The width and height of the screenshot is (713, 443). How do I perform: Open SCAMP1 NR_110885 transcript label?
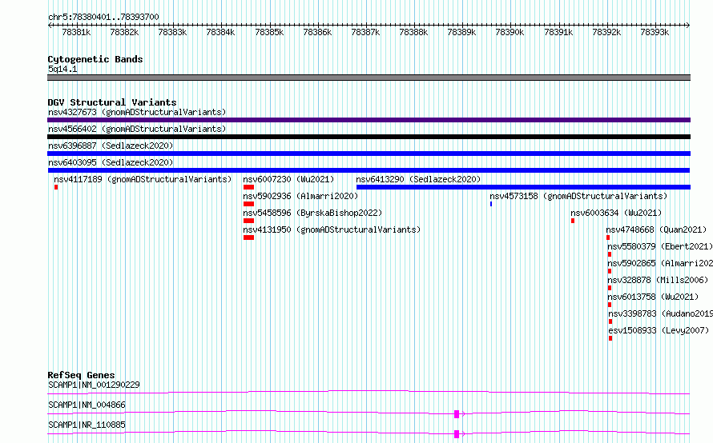87,425
